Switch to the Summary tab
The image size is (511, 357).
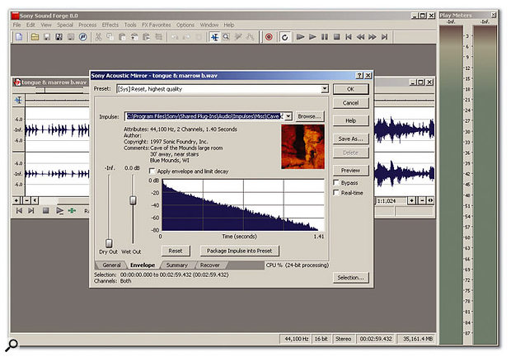point(177,265)
